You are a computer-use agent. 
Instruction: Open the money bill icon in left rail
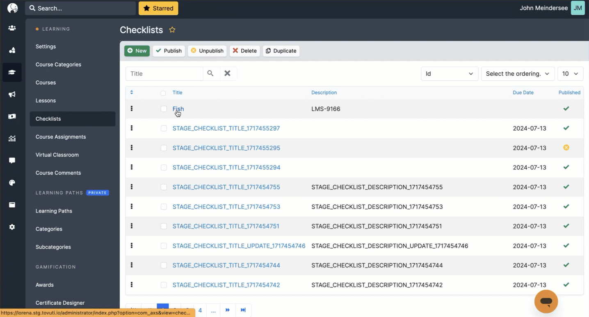tap(12, 116)
